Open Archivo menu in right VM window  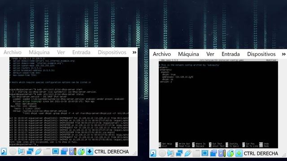tap(162, 54)
